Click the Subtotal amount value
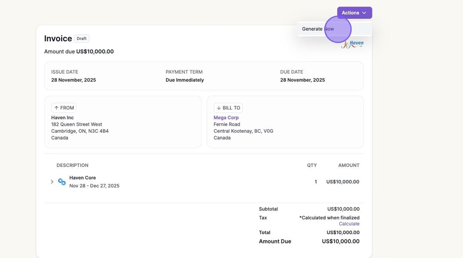Viewport: 463px width, 258px height. click(343, 209)
